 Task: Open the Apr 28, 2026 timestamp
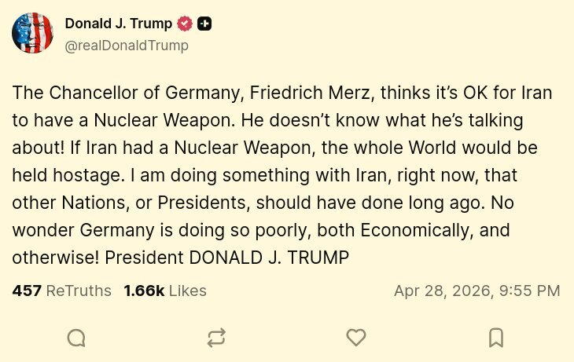point(476,291)
